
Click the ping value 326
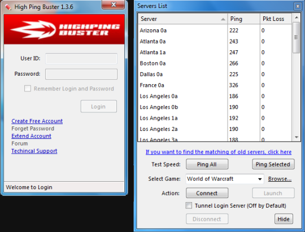pyautogui.click(x=234, y=85)
